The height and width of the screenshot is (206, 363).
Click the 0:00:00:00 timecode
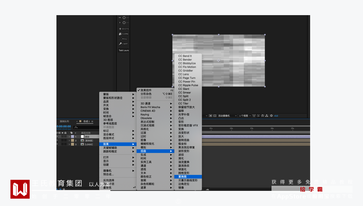coord(64,126)
